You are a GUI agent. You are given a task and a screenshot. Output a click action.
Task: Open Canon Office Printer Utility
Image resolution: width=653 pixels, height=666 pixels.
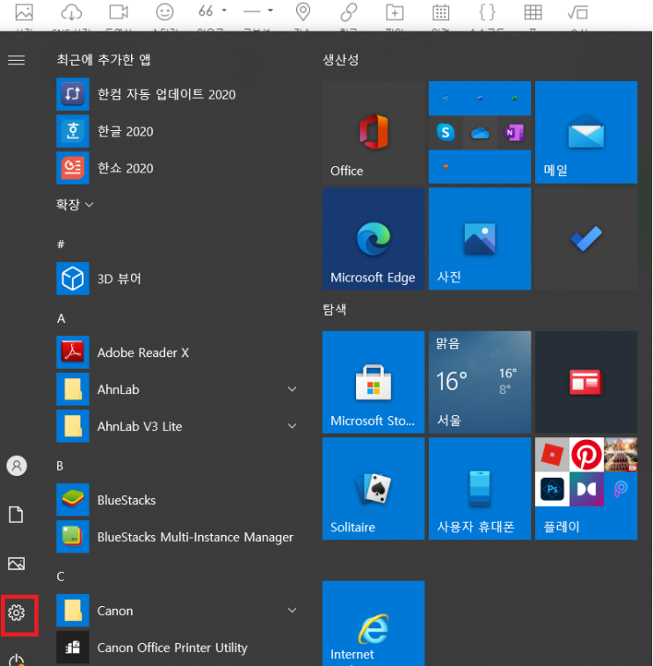[152, 648]
